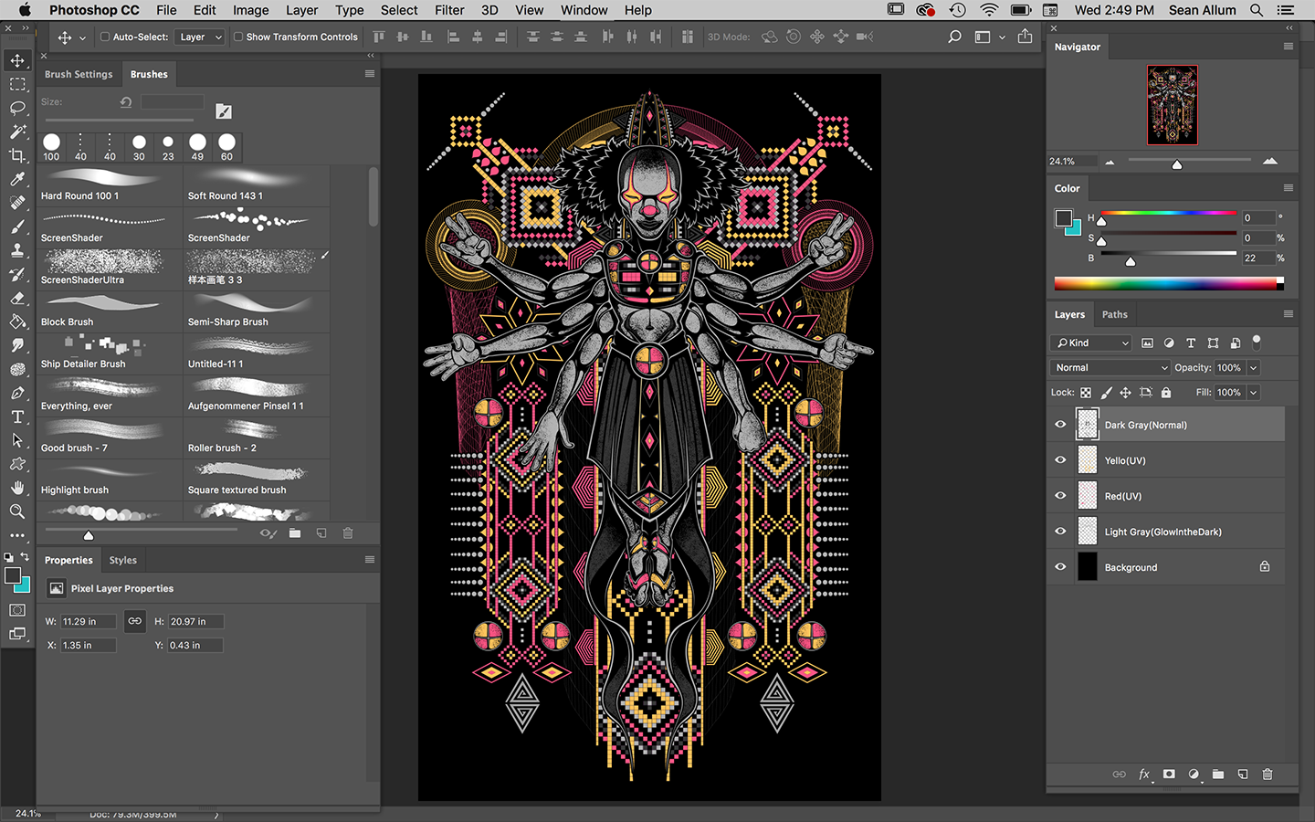Select the Lasso tool

[17, 108]
